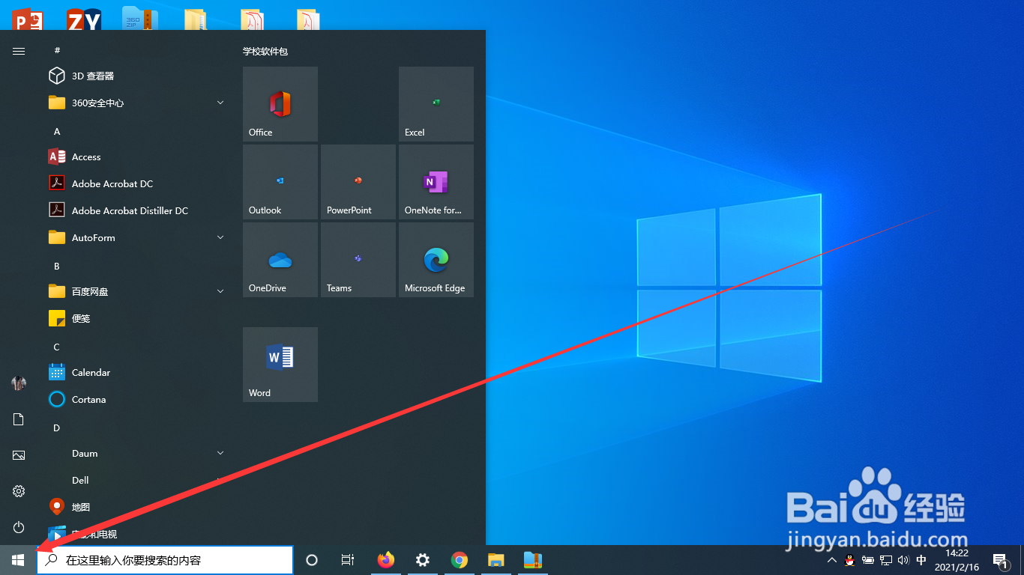Click the B letter index header
This screenshot has width=1024, height=575.
tap(57, 267)
